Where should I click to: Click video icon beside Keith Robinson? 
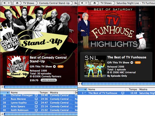pos(36,110)
